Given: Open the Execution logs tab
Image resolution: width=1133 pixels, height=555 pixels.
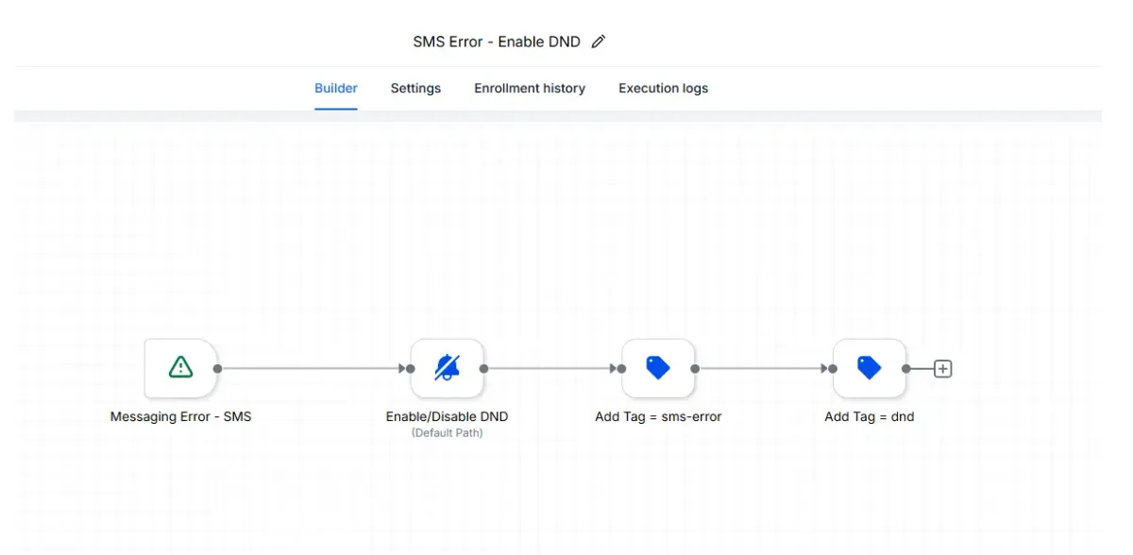Looking at the screenshot, I should [x=663, y=88].
